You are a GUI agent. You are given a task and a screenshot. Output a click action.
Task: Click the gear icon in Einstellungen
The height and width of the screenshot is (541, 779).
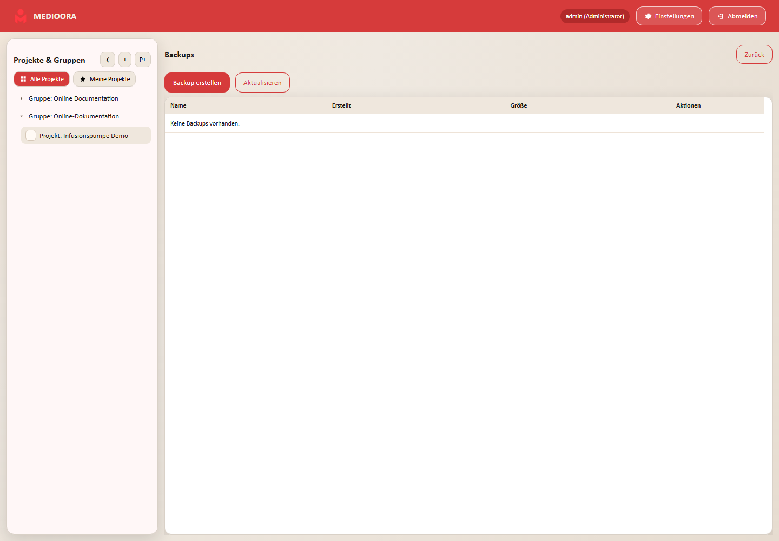click(x=648, y=16)
